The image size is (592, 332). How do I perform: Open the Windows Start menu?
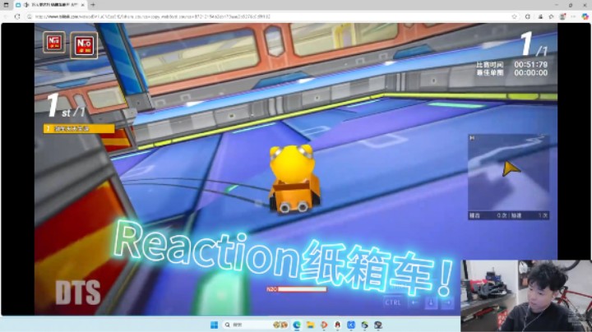pos(214,325)
